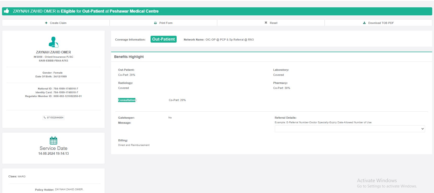Click the network name OIC-OP text
Screen dimensions: 434x193
[x=229, y=40]
